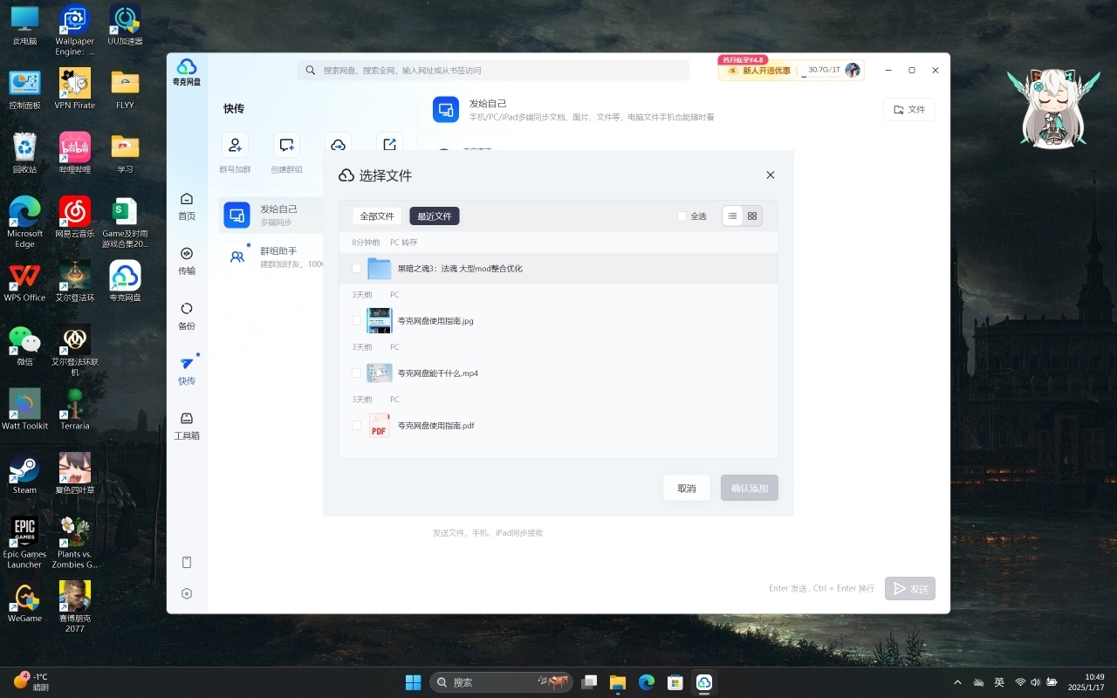Click the 群号加群 join group icon
1117x698 pixels.
pyautogui.click(x=235, y=145)
